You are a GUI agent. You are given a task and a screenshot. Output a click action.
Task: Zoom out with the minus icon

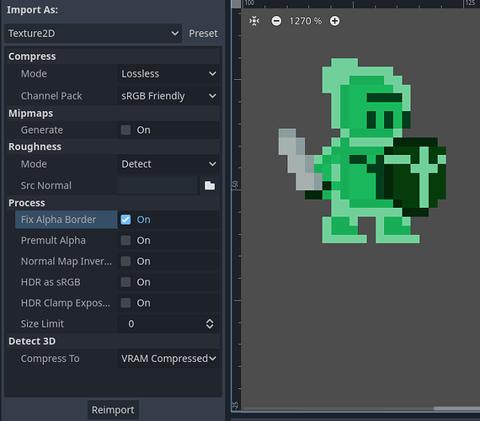[x=276, y=21]
